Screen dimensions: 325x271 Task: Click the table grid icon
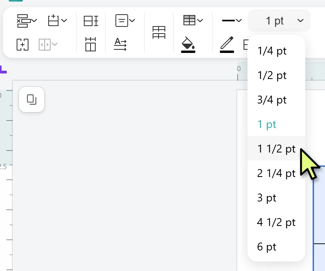(159, 32)
